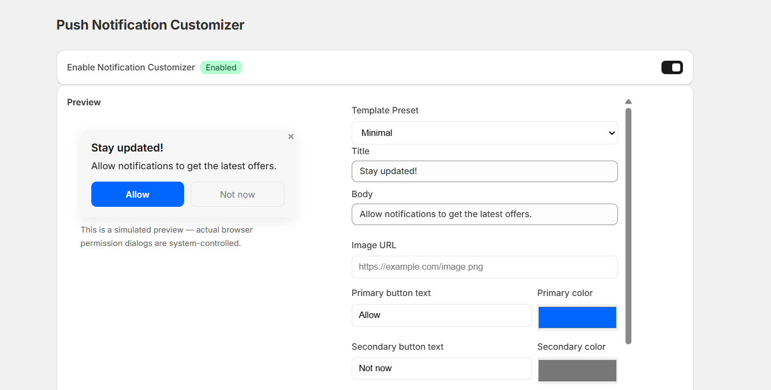
Task: Toggle the Enable Notification Customizer switch
Action: (672, 67)
